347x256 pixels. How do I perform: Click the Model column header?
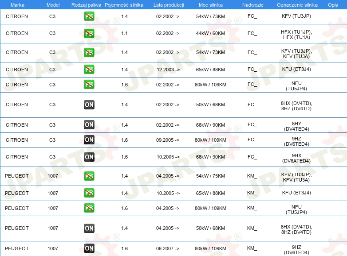53,5
